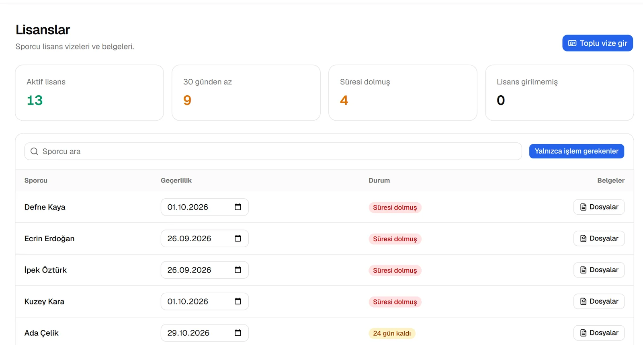
Task: Click the Belgeler column header
Action: pyautogui.click(x=611, y=181)
